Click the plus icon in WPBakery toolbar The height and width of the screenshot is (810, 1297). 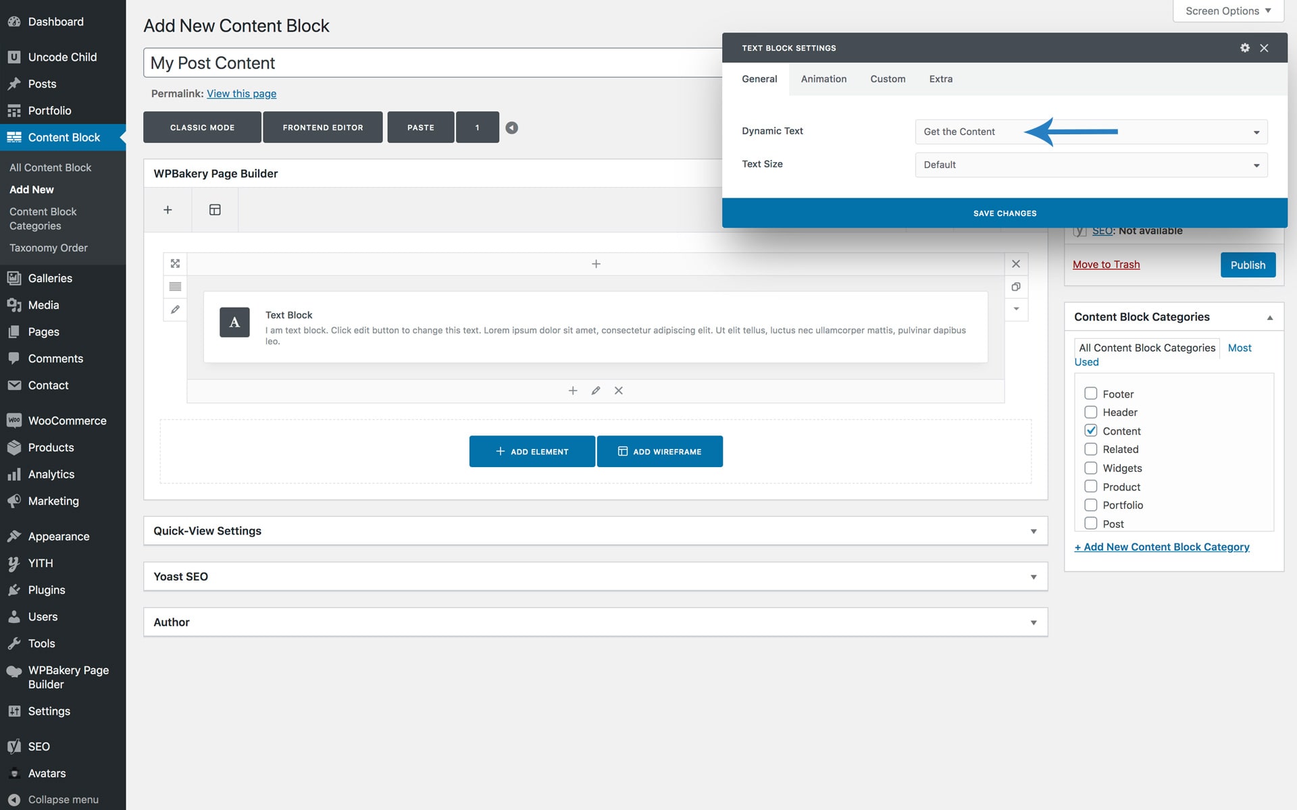(x=168, y=210)
